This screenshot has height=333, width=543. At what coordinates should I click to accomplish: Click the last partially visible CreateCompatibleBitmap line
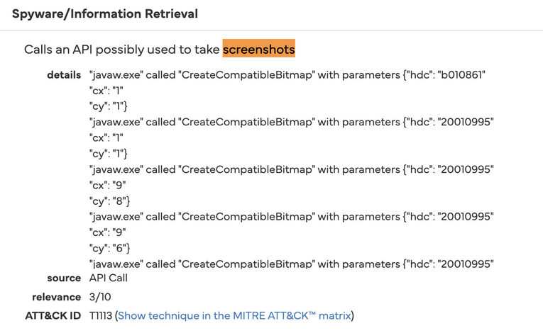[291, 264]
